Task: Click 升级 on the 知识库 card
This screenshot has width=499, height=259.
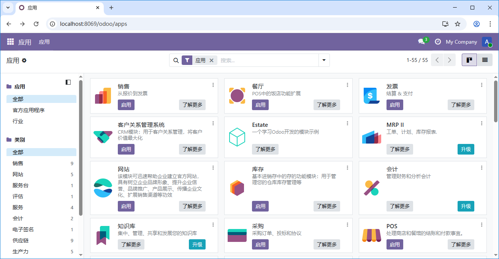Action: pyautogui.click(x=197, y=245)
